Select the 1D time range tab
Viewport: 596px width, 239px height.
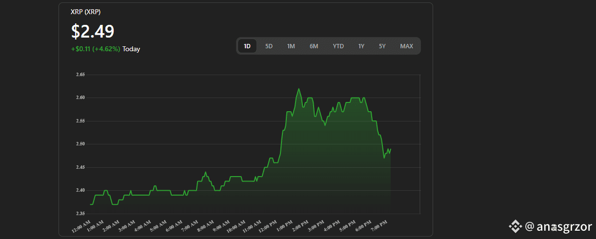tap(247, 46)
